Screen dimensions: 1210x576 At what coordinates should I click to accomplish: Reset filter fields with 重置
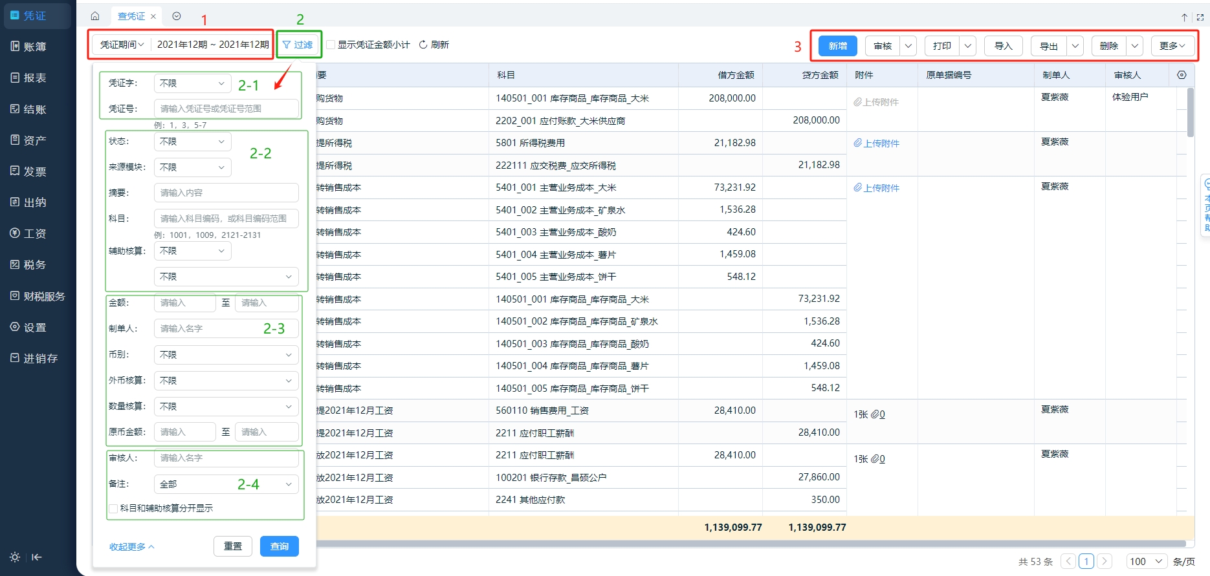233,546
